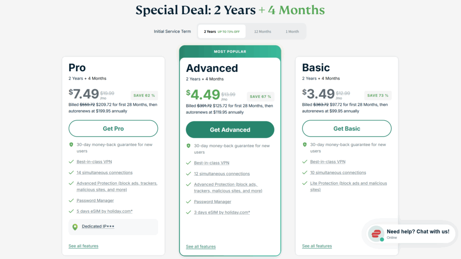Open the Dedicated IP link
The height and width of the screenshot is (259, 461).
98,227
